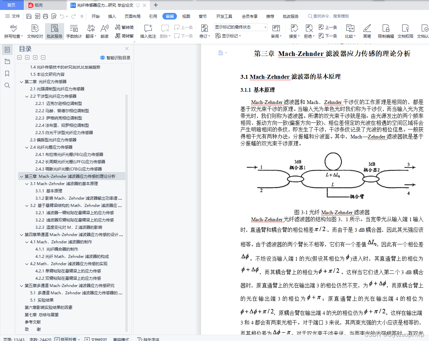
Task: Collapse the 第五章多通道 chapter node
Action: click(21, 286)
